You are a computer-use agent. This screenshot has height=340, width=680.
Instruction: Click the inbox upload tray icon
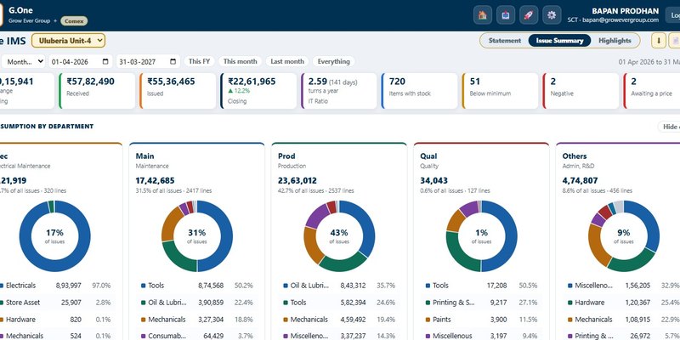pyautogui.click(x=505, y=15)
